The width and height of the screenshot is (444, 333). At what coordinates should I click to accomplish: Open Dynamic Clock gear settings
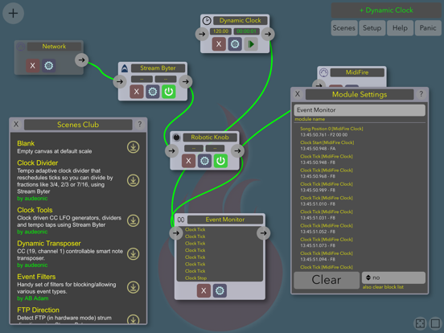tap(235, 44)
